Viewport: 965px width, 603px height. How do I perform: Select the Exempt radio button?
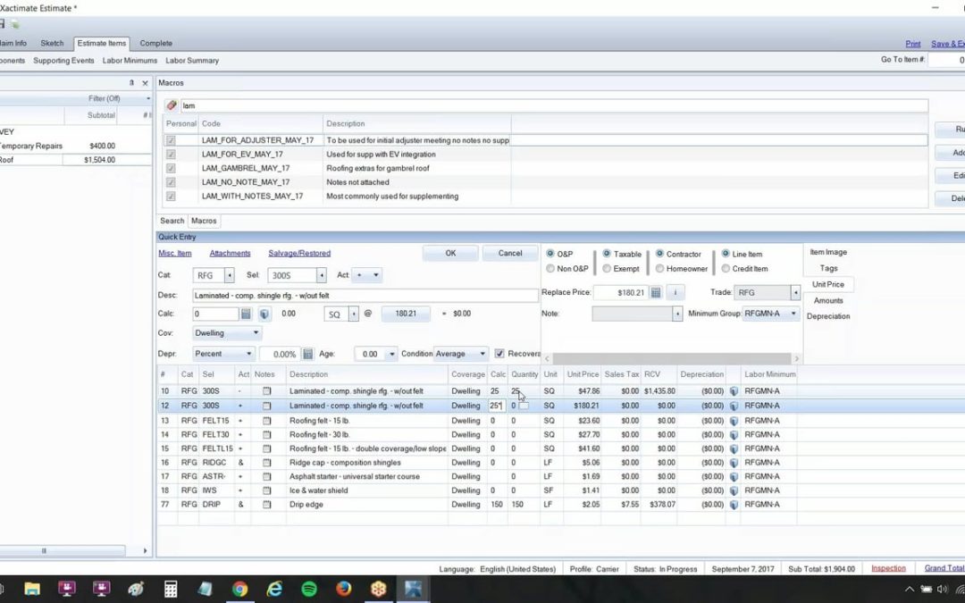point(607,268)
